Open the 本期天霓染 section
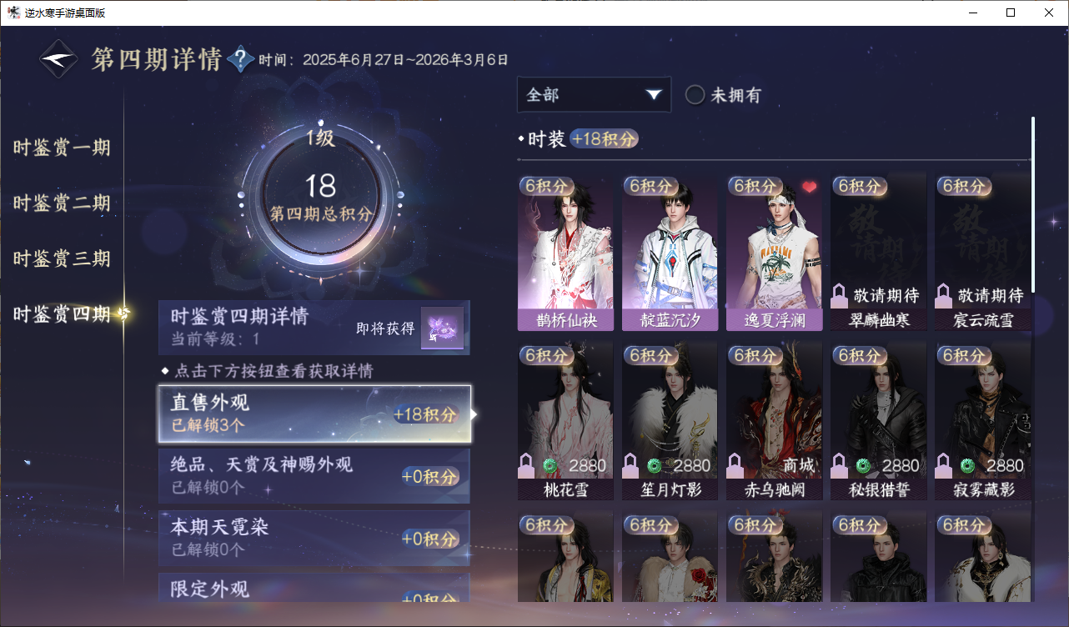The width and height of the screenshot is (1069, 627). click(x=314, y=539)
